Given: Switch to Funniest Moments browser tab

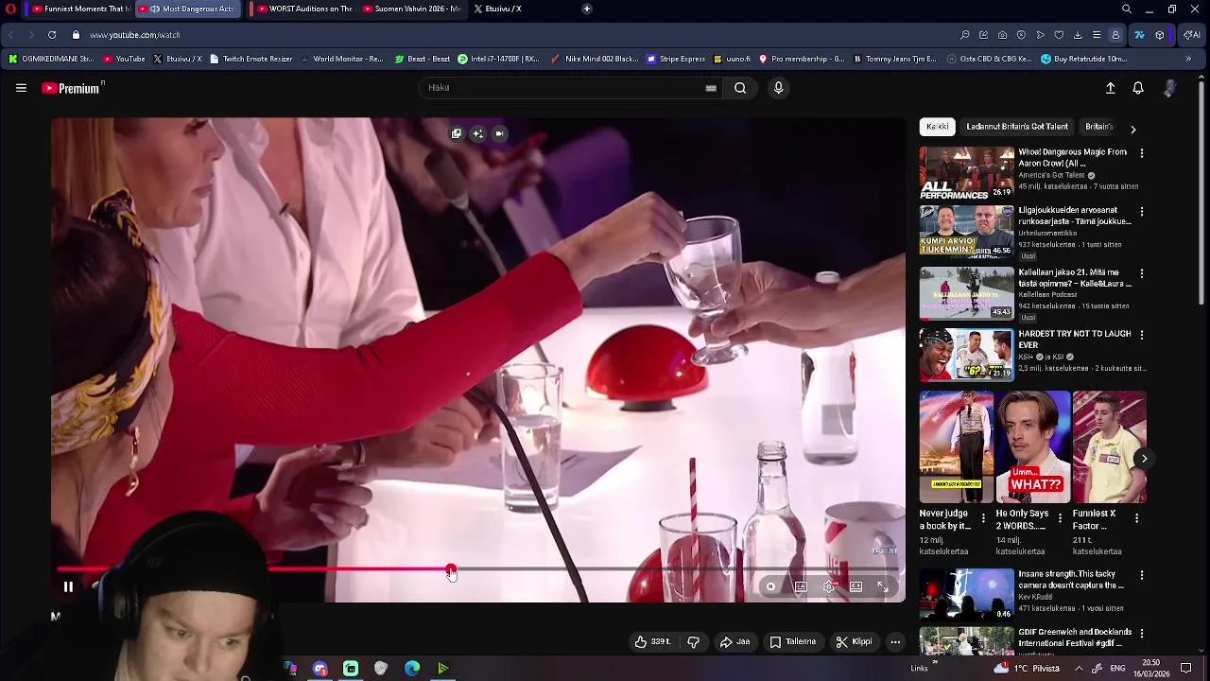Looking at the screenshot, I should coord(78,9).
